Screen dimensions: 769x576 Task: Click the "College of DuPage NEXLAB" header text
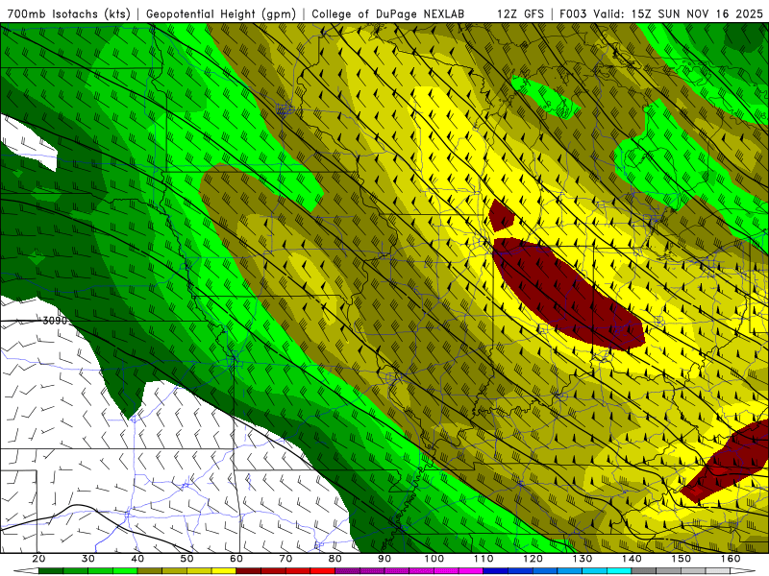(388, 13)
